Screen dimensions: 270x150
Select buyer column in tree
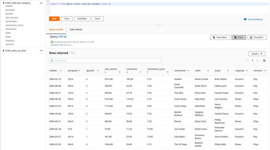pyautogui.click(x=8, y=37)
